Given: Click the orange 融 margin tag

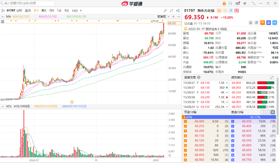Looking at the screenshot, I should (x=219, y=11).
